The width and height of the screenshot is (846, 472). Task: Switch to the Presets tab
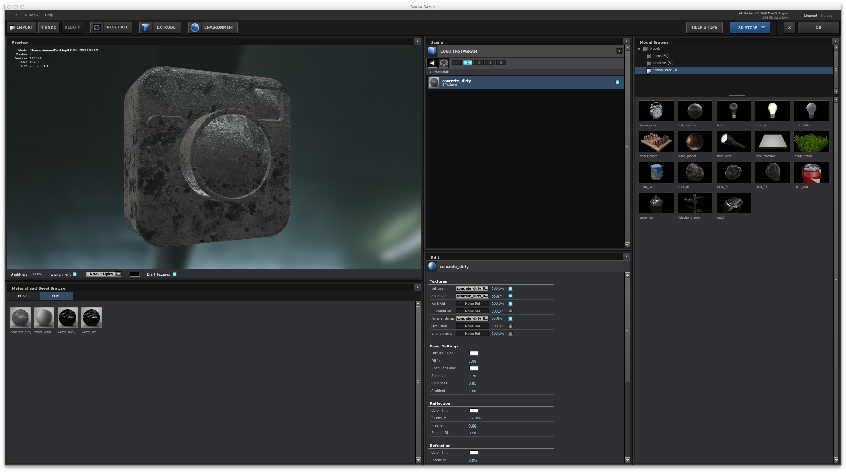click(24, 296)
